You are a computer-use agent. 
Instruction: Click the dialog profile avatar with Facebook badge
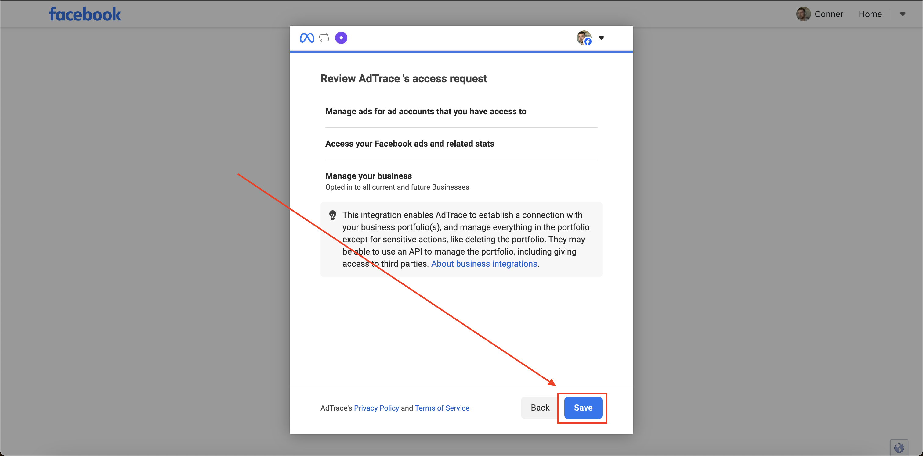(584, 37)
